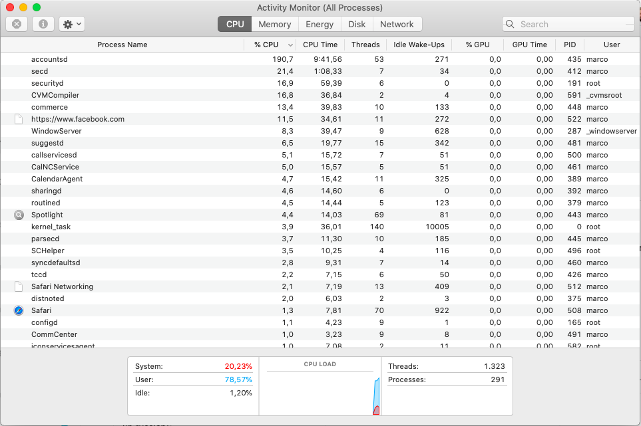The width and height of the screenshot is (641, 426).
Task: Select the SCHelper process
Action: [320, 251]
